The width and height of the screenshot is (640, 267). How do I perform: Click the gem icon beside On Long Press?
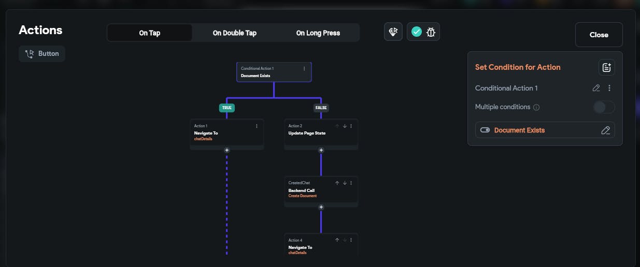393,32
